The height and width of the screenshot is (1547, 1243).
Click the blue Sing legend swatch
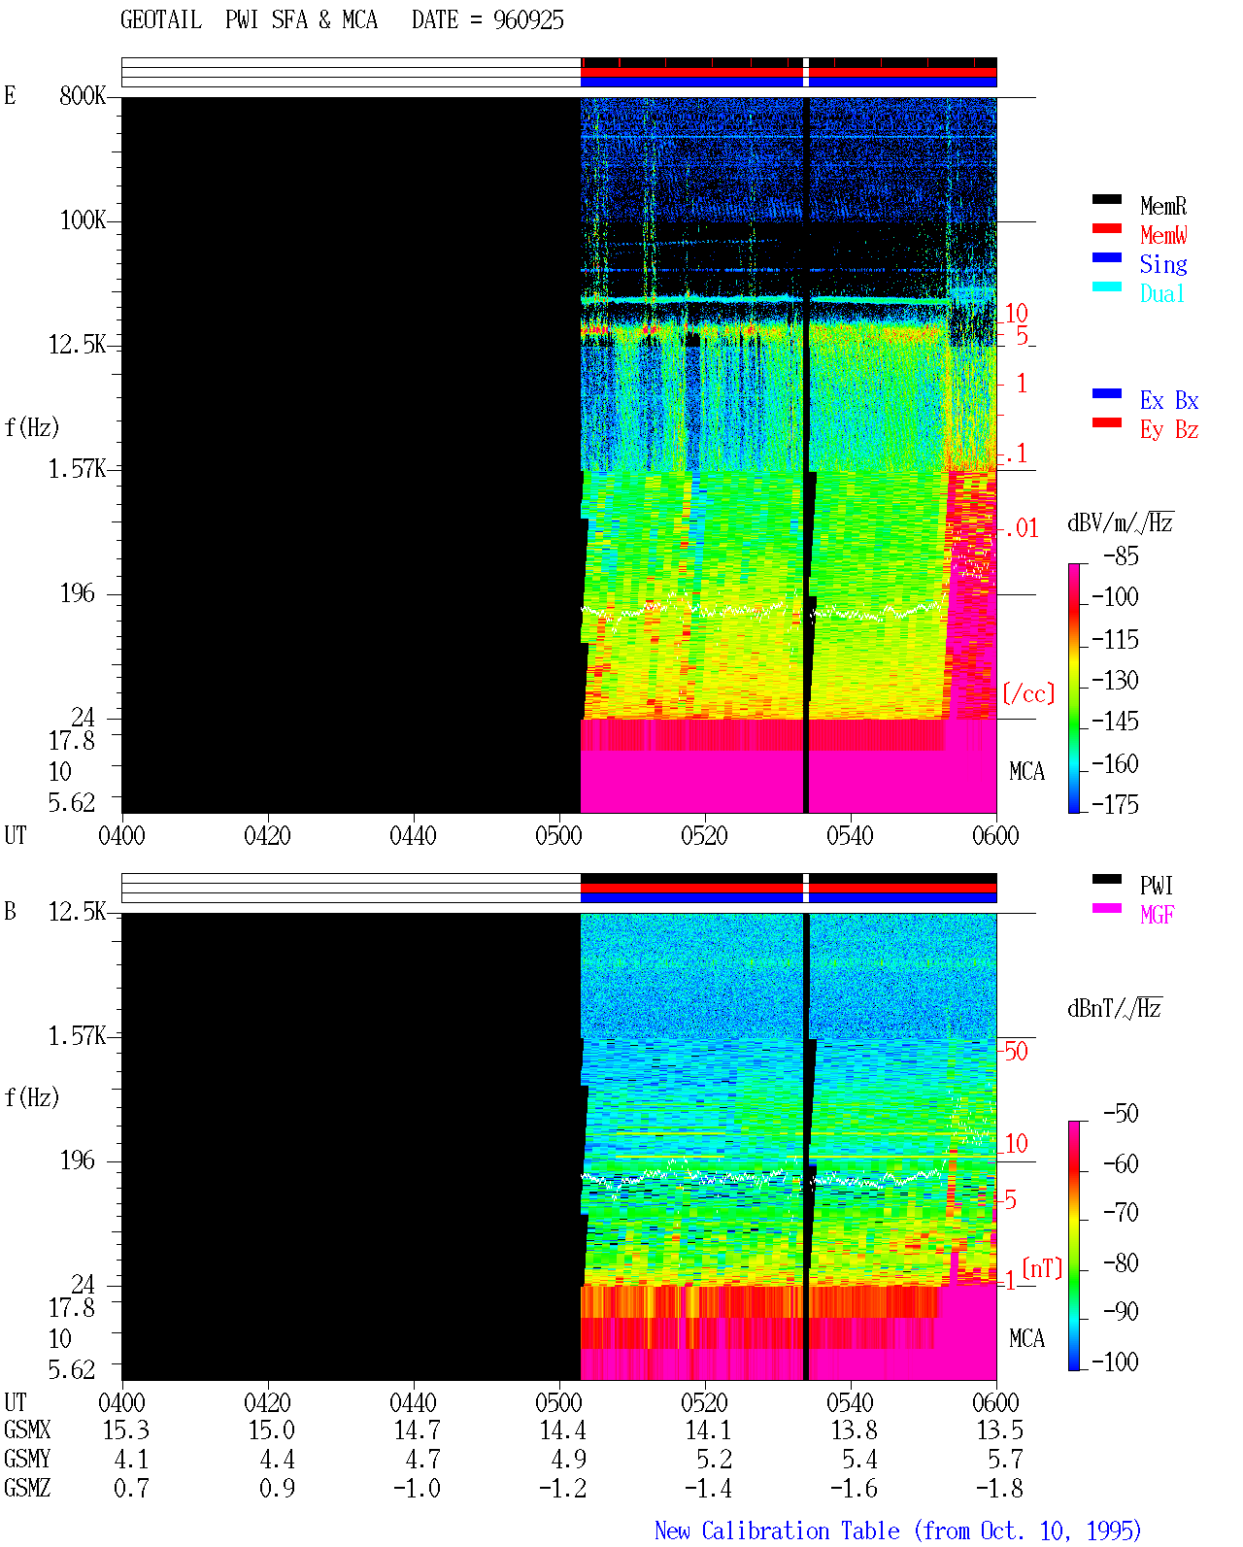tap(1107, 258)
